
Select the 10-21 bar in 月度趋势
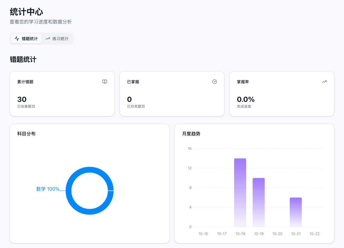[x=296, y=212]
